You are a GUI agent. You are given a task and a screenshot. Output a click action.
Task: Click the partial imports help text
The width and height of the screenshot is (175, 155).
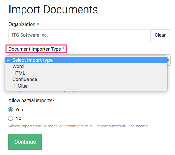coord(78,126)
